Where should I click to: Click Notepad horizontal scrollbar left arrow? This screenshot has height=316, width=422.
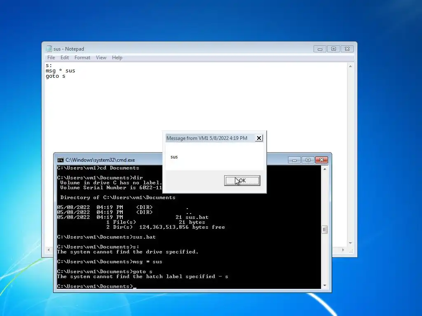point(49,250)
